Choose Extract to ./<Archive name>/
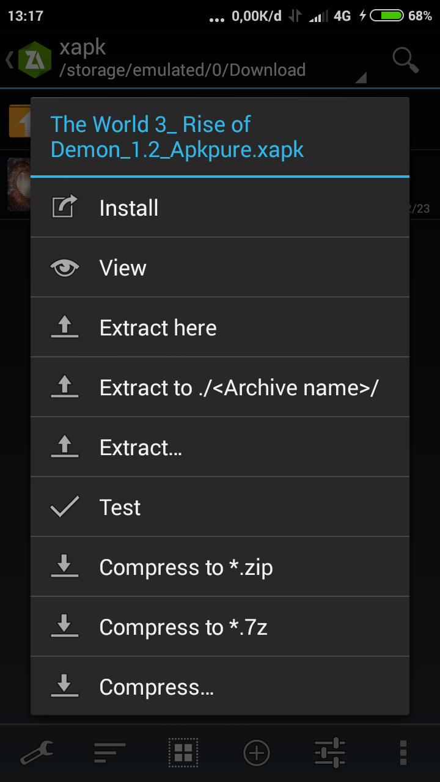The width and height of the screenshot is (440, 782). (x=220, y=387)
